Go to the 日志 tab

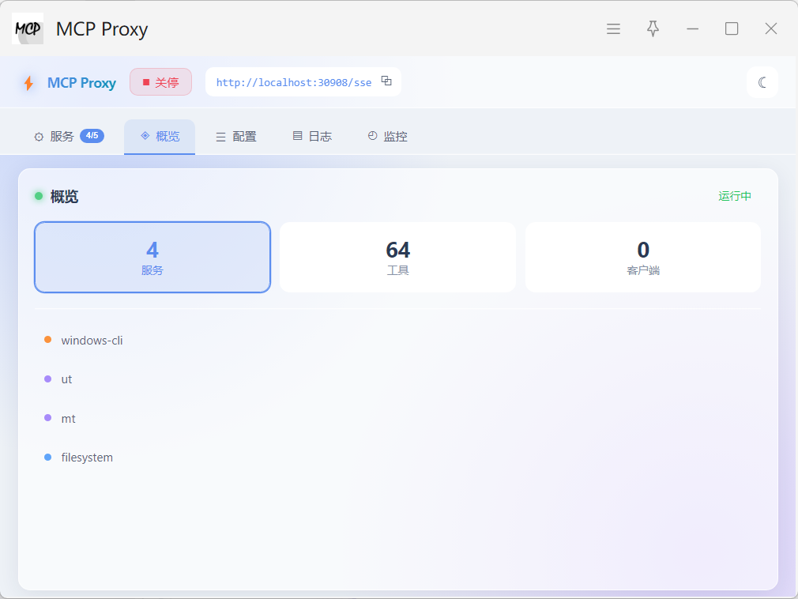[312, 137]
